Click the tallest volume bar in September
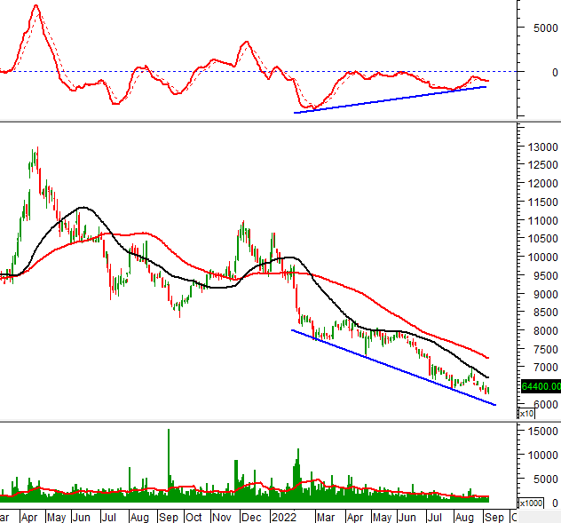Screen dimensions: 561x523 [x=167, y=432]
